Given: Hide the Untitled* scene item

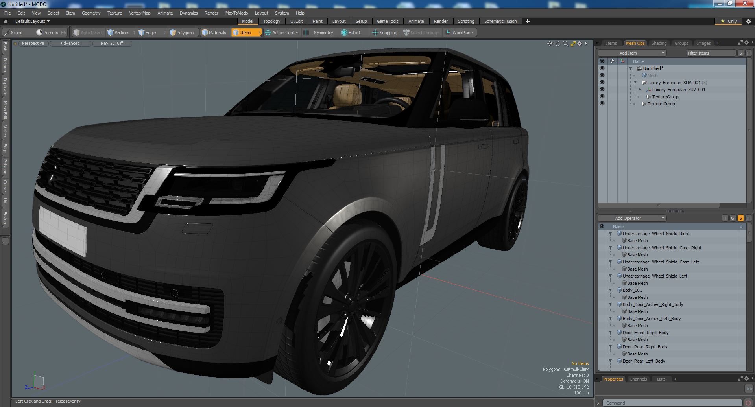Looking at the screenshot, I should (602, 68).
